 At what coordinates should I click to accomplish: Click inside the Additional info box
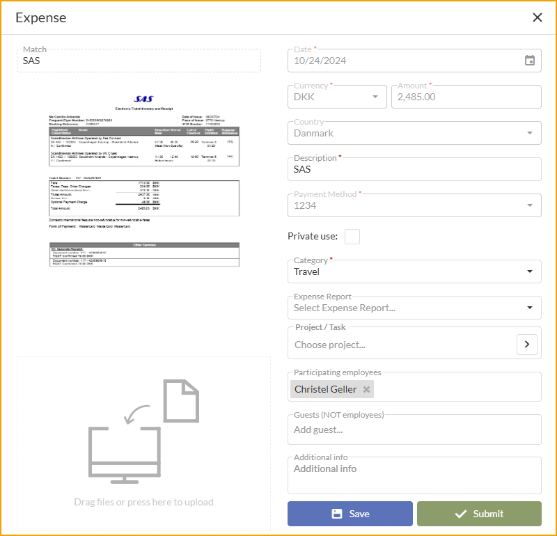click(x=414, y=473)
